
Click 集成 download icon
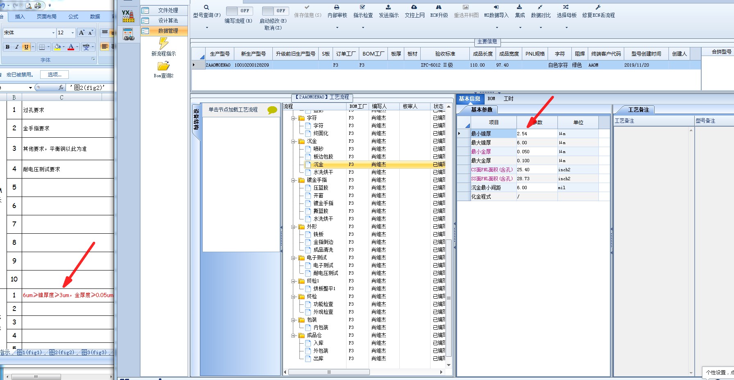click(519, 7)
